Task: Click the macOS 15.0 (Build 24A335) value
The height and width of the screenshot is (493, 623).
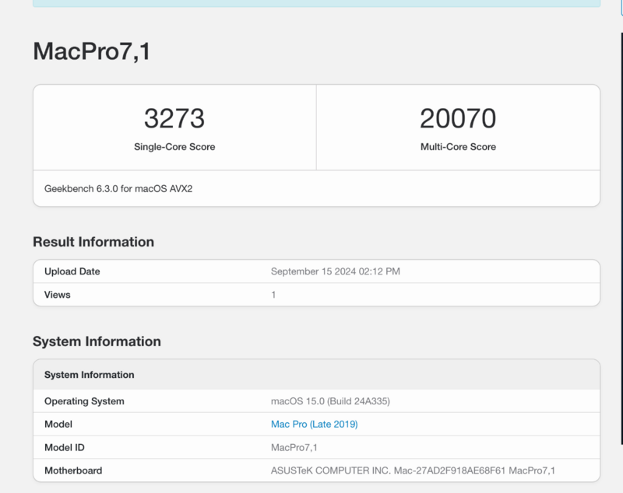Action: pos(330,401)
